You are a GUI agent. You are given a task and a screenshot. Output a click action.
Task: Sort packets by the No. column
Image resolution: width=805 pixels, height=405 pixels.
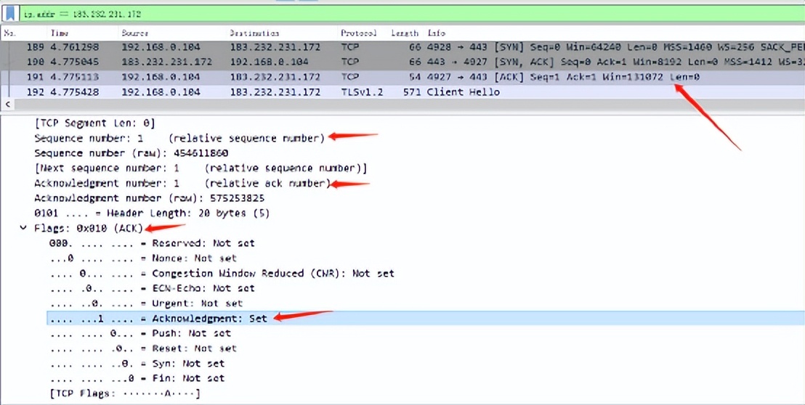10,33
